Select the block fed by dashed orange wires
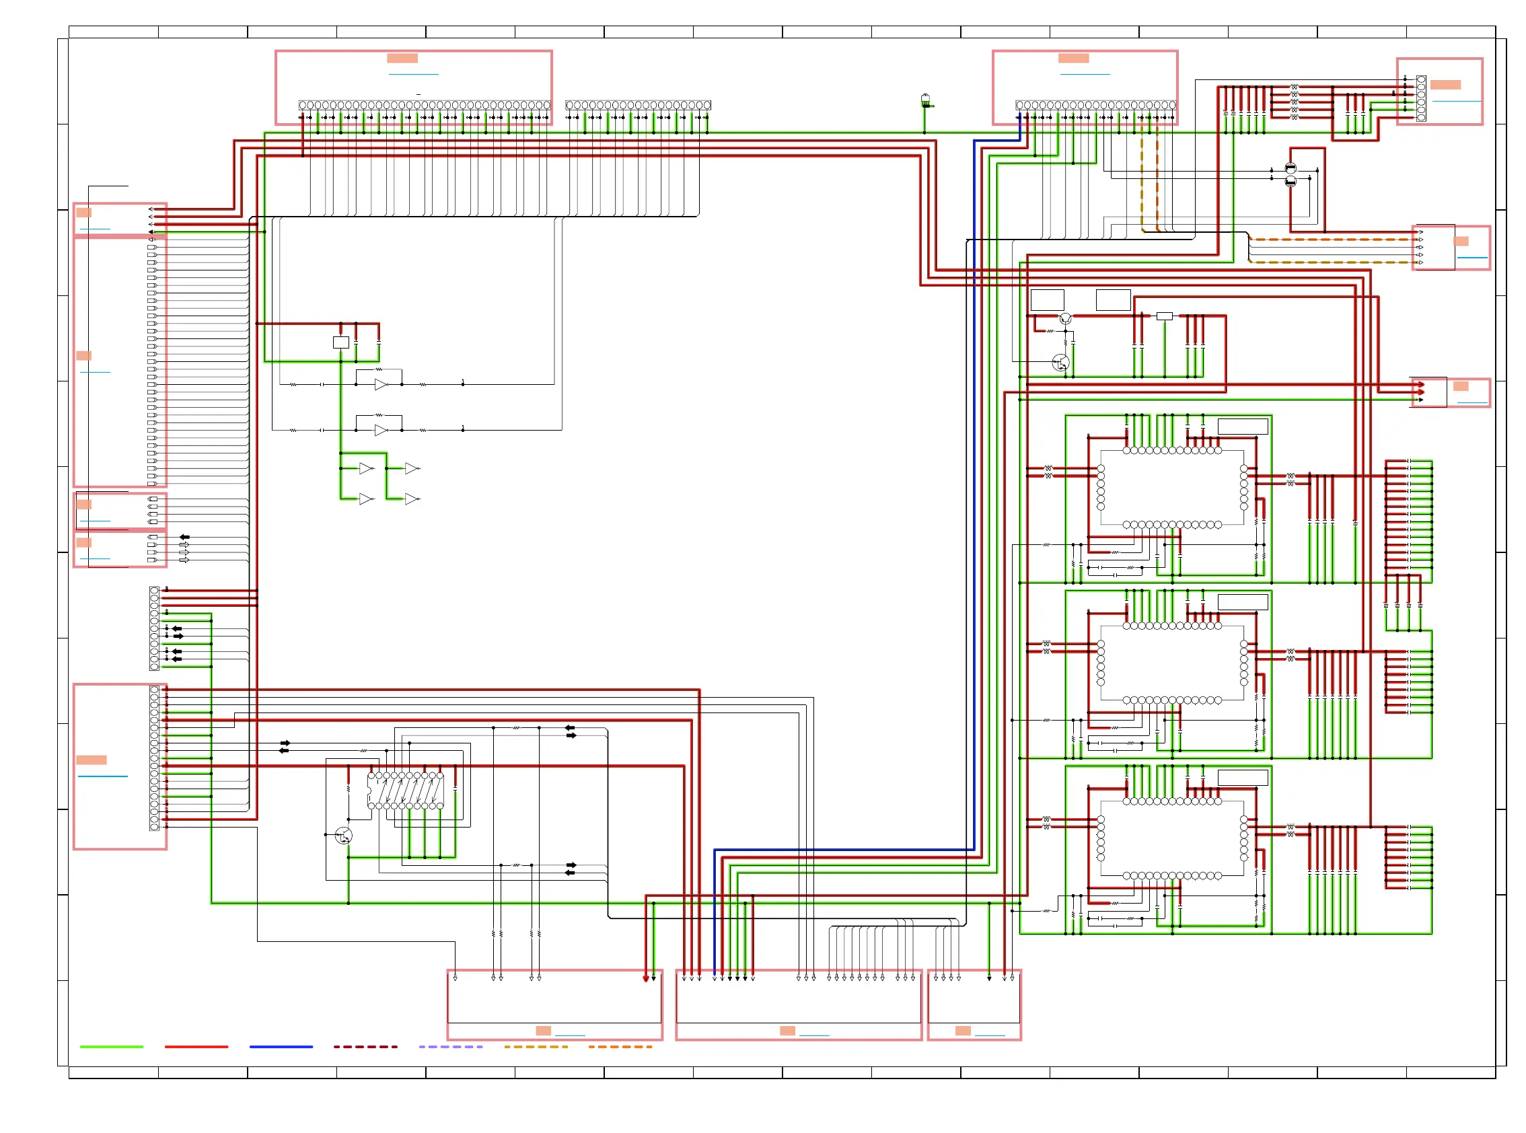The width and height of the screenshot is (1526, 1133). tap(1451, 248)
